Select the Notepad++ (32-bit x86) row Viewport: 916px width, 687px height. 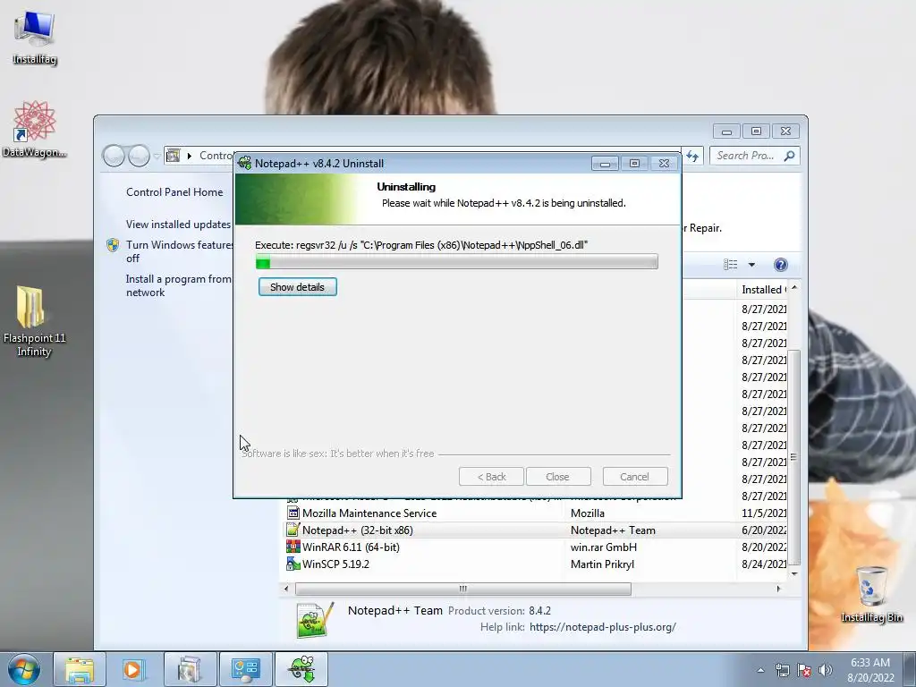pyautogui.click(x=536, y=530)
